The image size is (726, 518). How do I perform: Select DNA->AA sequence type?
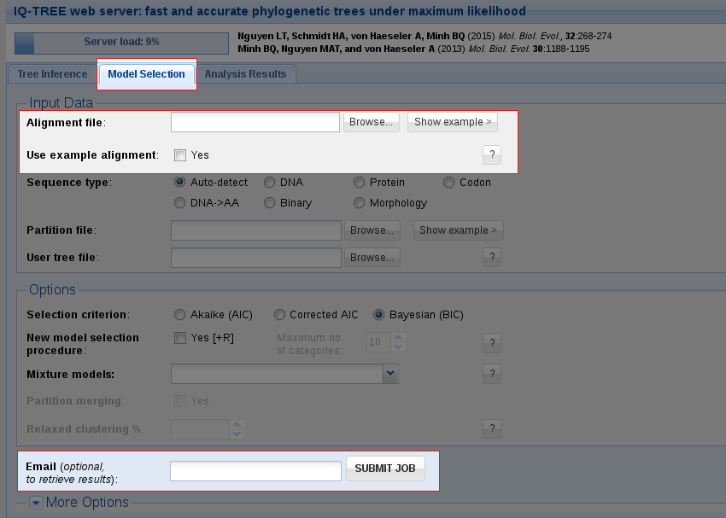(179, 202)
